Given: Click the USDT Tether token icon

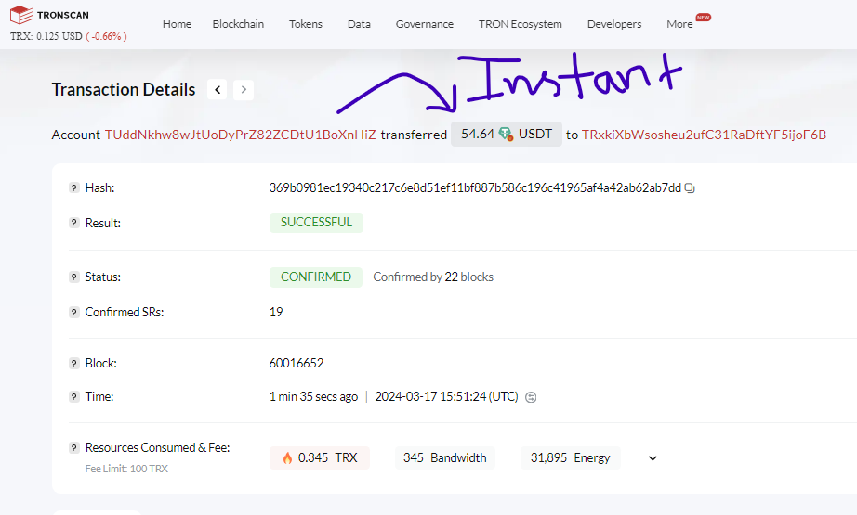Looking at the screenshot, I should coord(506,135).
